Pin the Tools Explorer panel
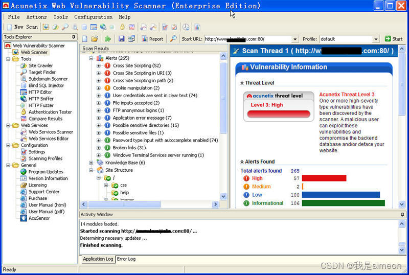409x275 pixels. pyautogui.click(x=74, y=37)
